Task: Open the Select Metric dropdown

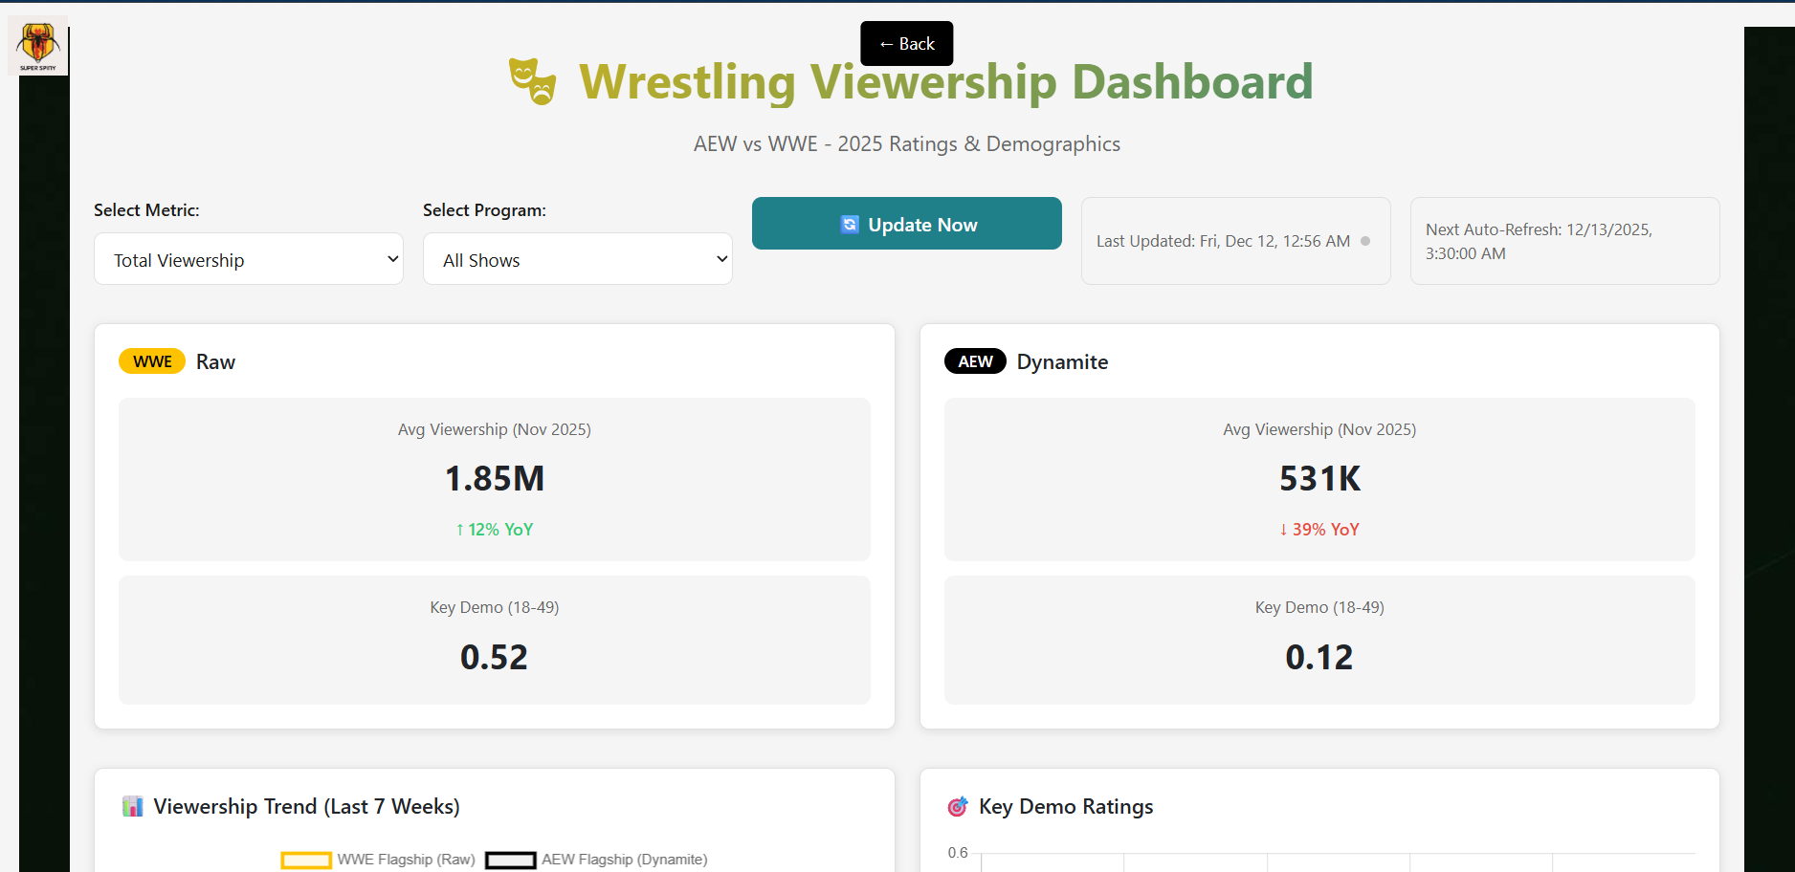Action: pos(248,259)
